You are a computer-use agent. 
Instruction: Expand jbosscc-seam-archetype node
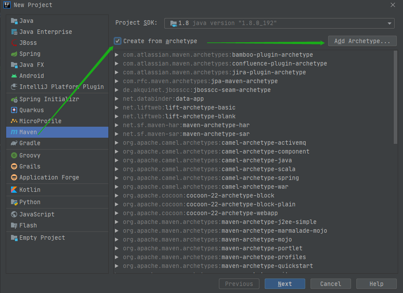[x=117, y=90]
